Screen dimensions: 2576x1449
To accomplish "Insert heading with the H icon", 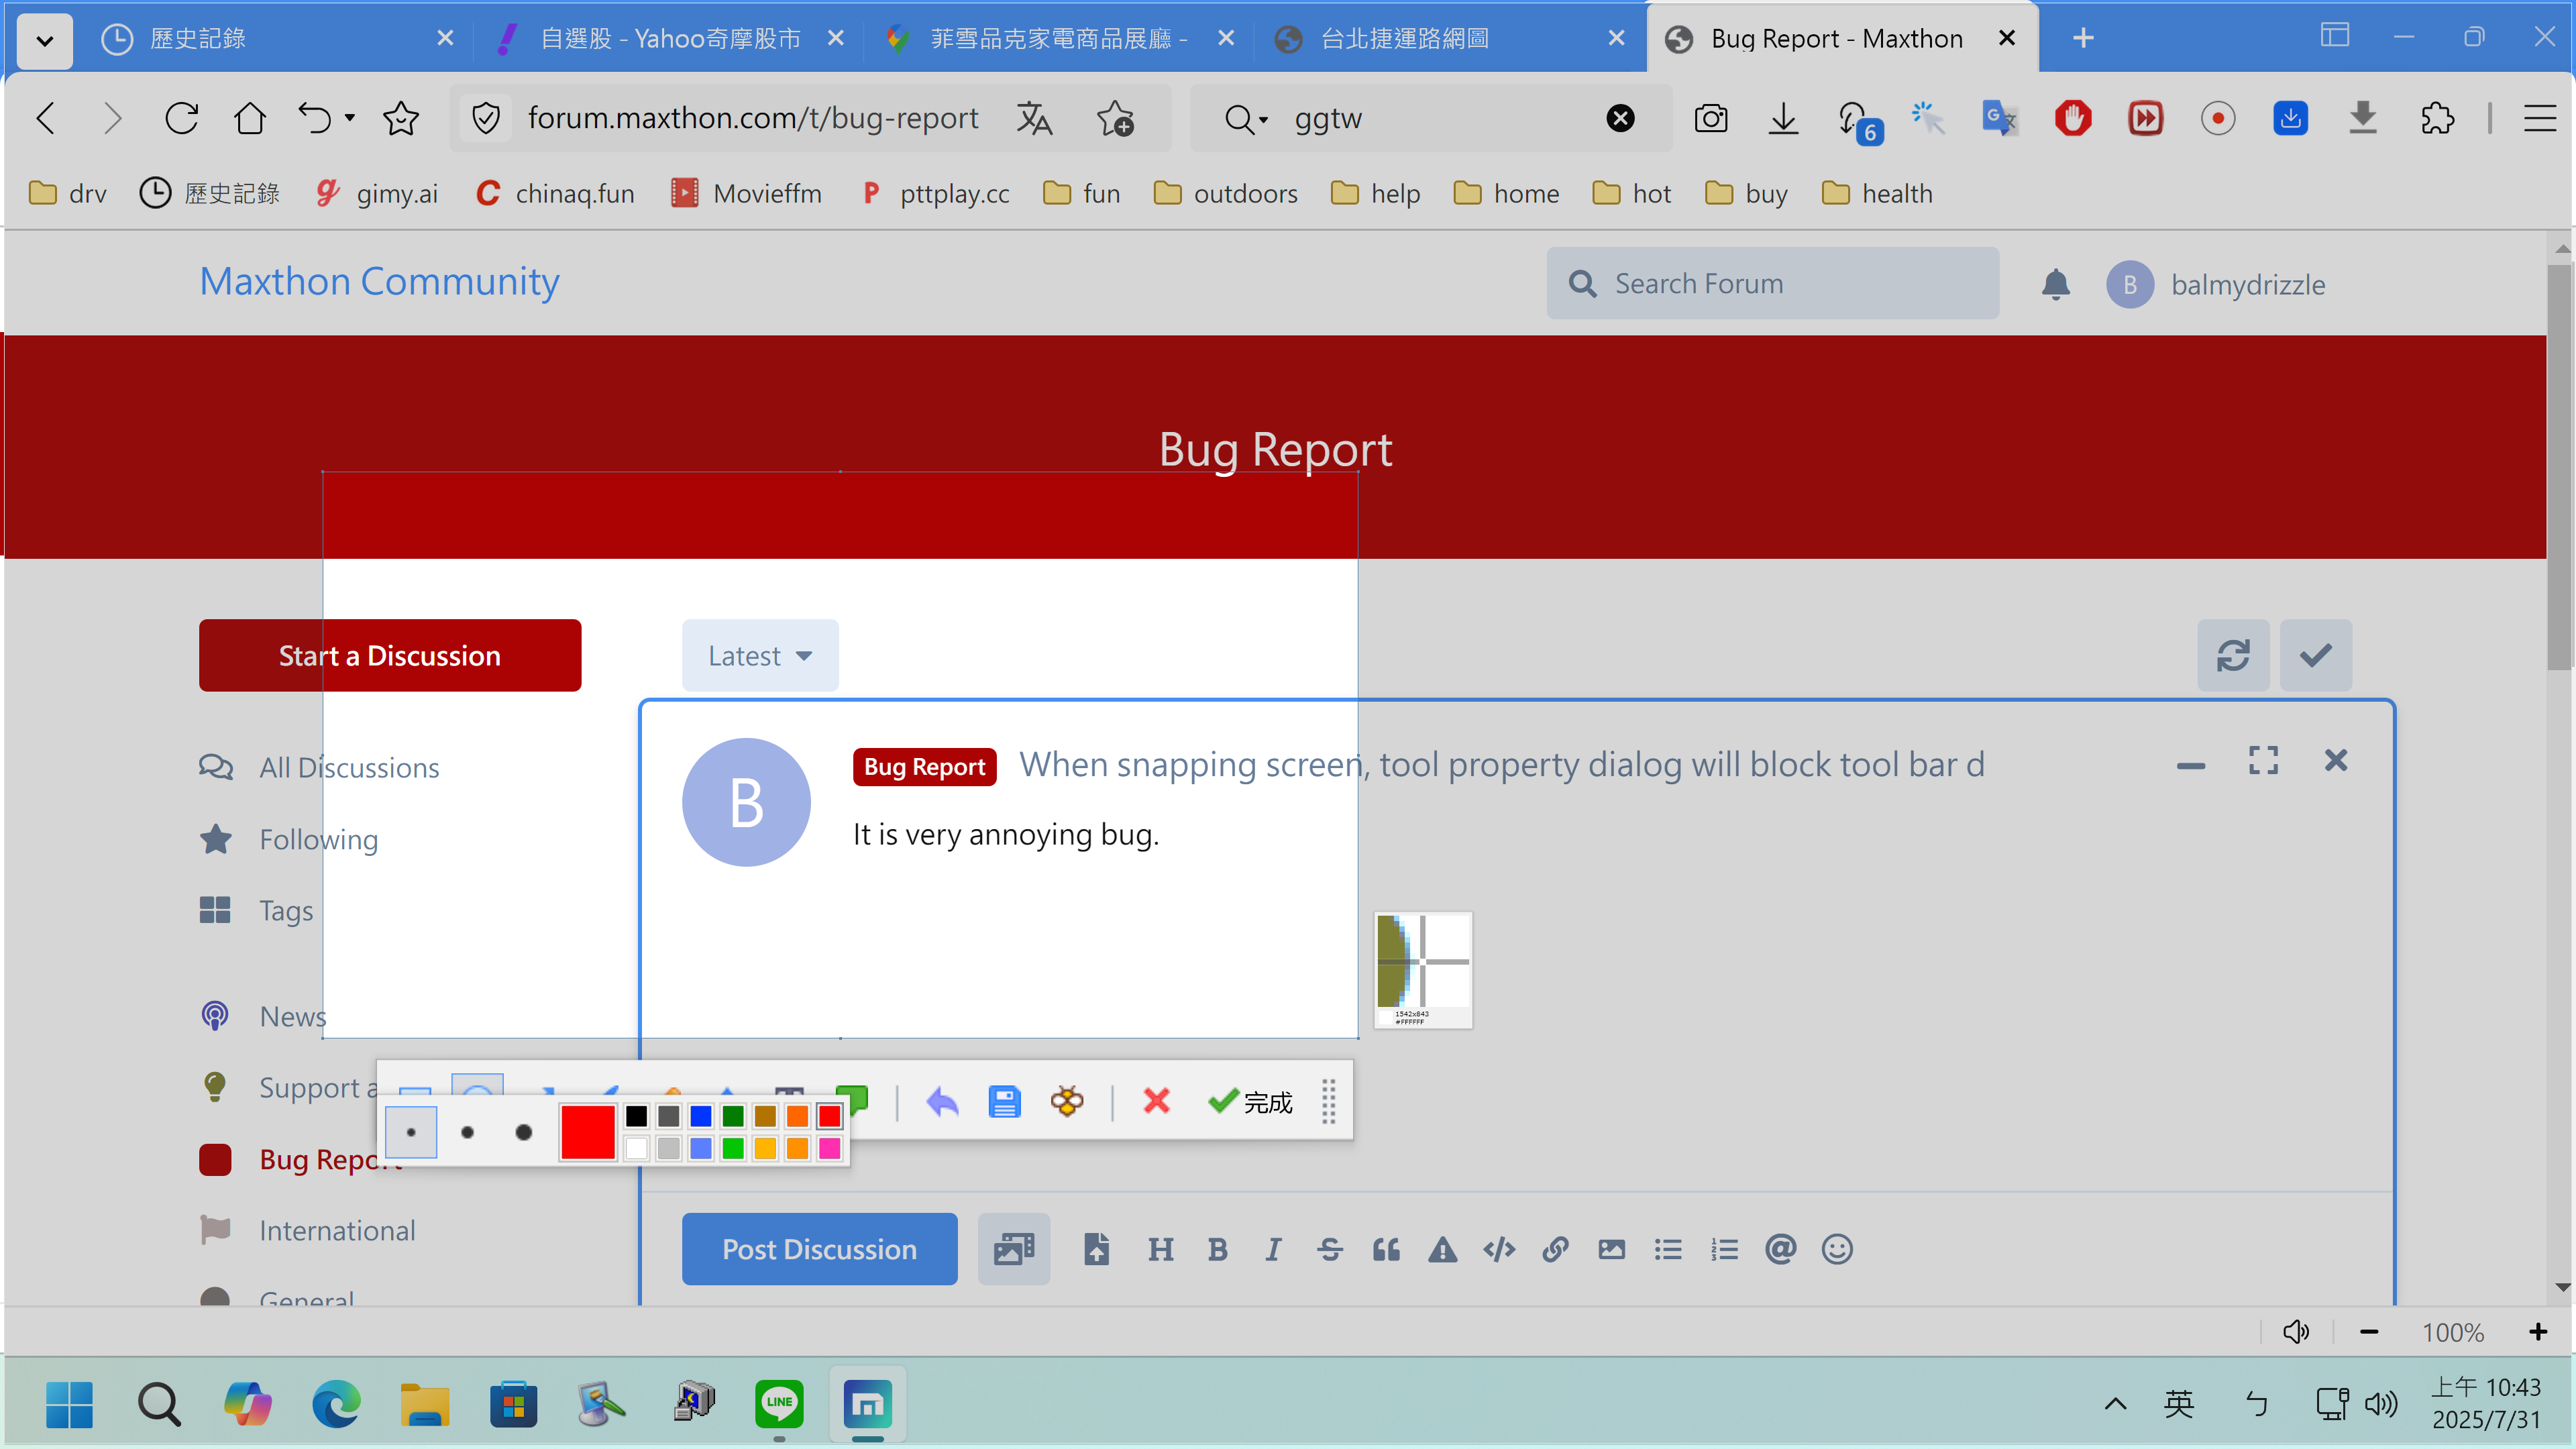I will tap(1160, 1249).
